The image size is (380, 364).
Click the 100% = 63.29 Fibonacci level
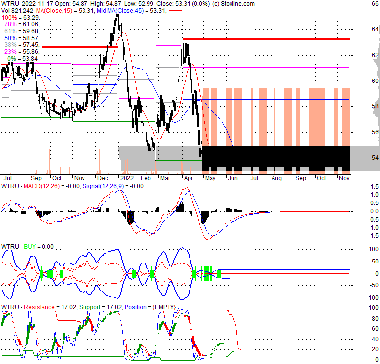[21, 18]
